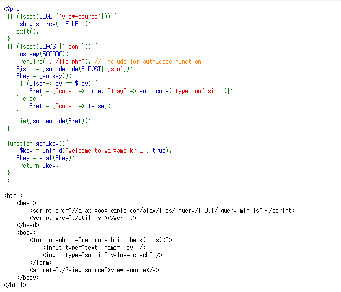
Task: Click the "welcome to wargame.kr!_" string
Action: point(106,150)
